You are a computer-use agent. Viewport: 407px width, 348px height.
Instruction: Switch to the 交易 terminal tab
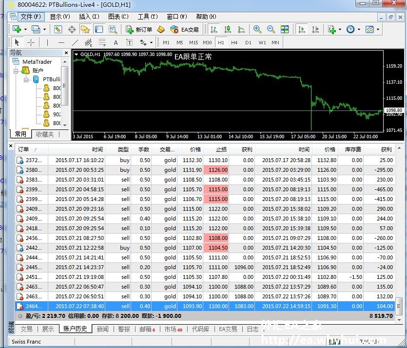(26, 329)
